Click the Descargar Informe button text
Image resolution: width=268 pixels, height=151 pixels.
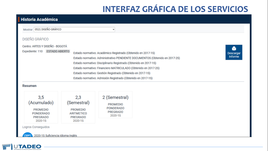point(234,55)
